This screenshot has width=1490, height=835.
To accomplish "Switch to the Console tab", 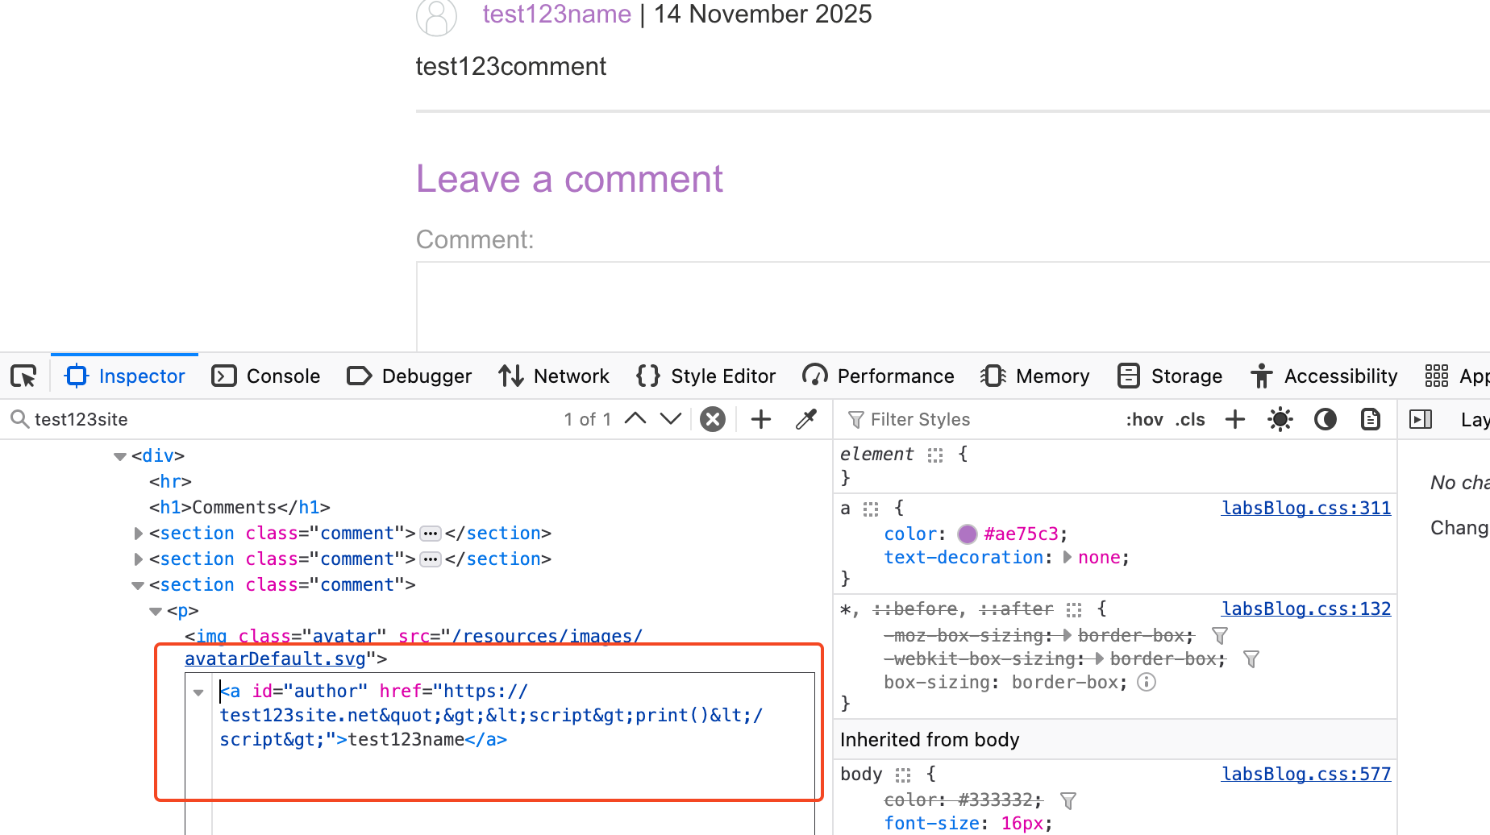I will tap(266, 376).
